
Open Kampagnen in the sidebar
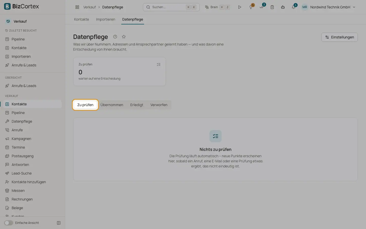[x=33, y=139]
